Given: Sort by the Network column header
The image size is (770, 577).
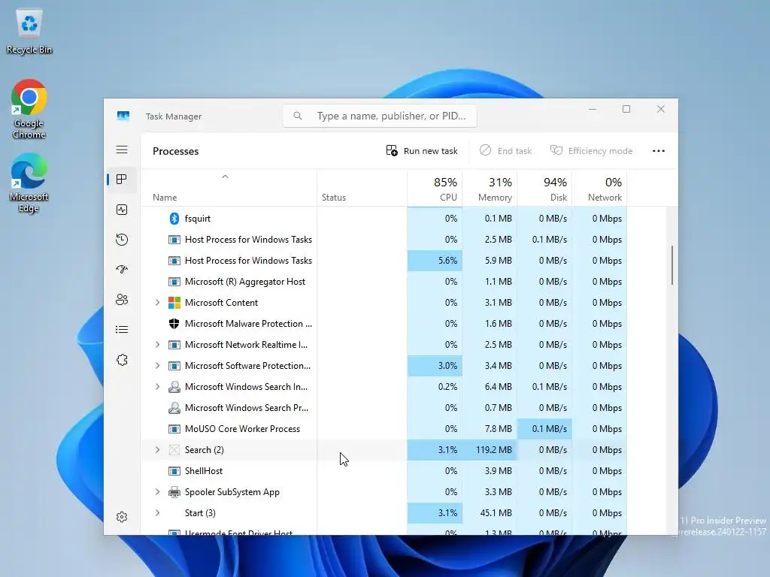Looking at the screenshot, I should pos(599,189).
